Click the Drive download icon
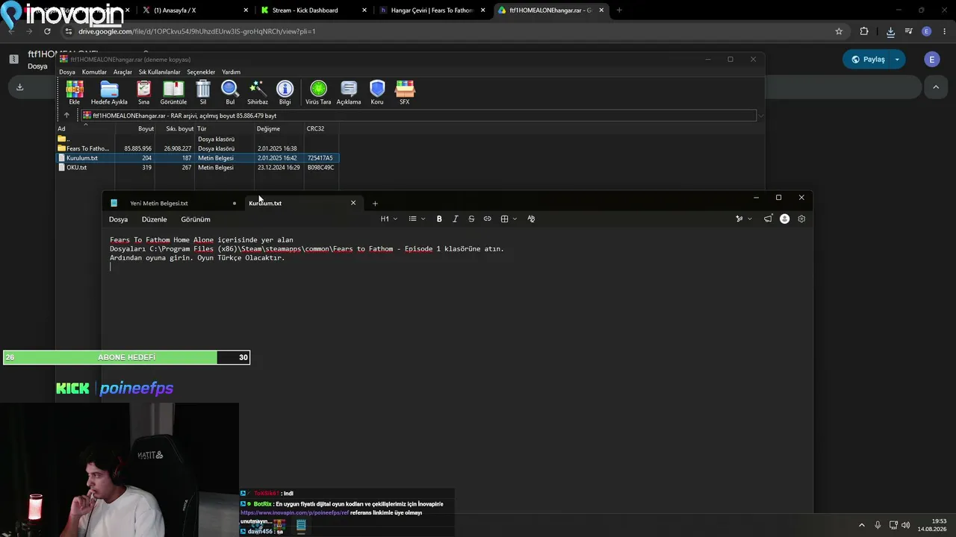This screenshot has width=956, height=537. pyautogui.click(x=20, y=87)
